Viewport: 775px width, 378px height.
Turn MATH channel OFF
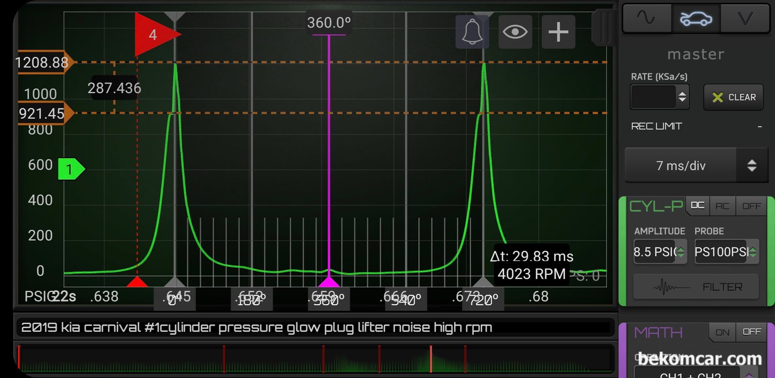[x=751, y=332]
